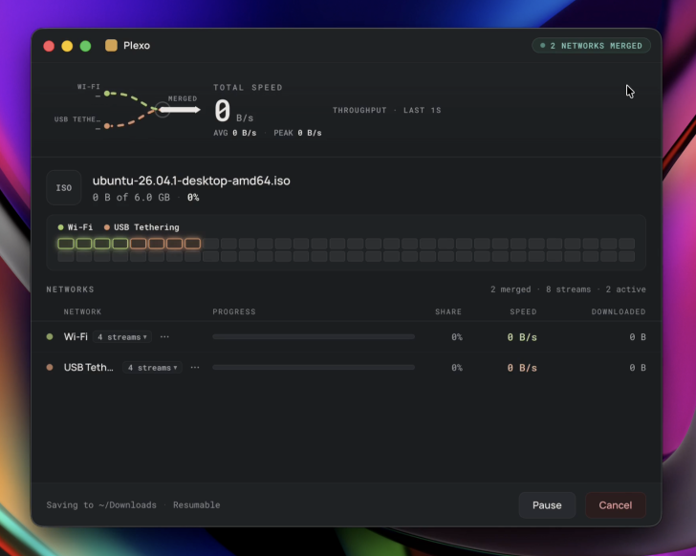Click the 8 streams summary text
696x556 pixels.
(x=568, y=289)
